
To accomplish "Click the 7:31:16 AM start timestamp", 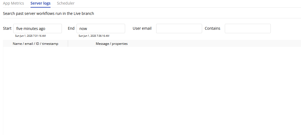I will click(30, 36).
